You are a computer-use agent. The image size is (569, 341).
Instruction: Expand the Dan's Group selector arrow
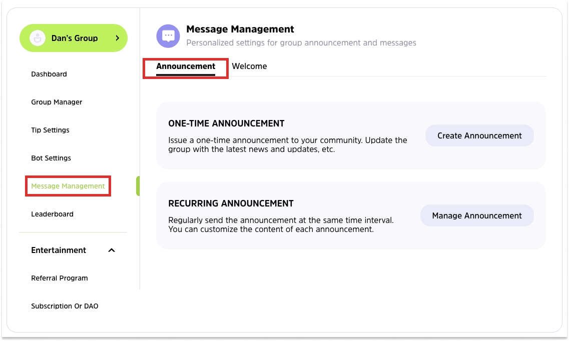coord(118,38)
